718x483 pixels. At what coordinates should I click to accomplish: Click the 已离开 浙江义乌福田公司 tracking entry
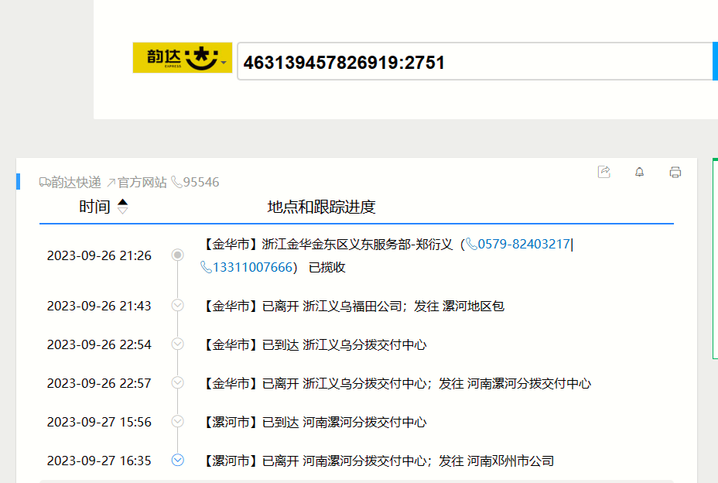click(353, 306)
